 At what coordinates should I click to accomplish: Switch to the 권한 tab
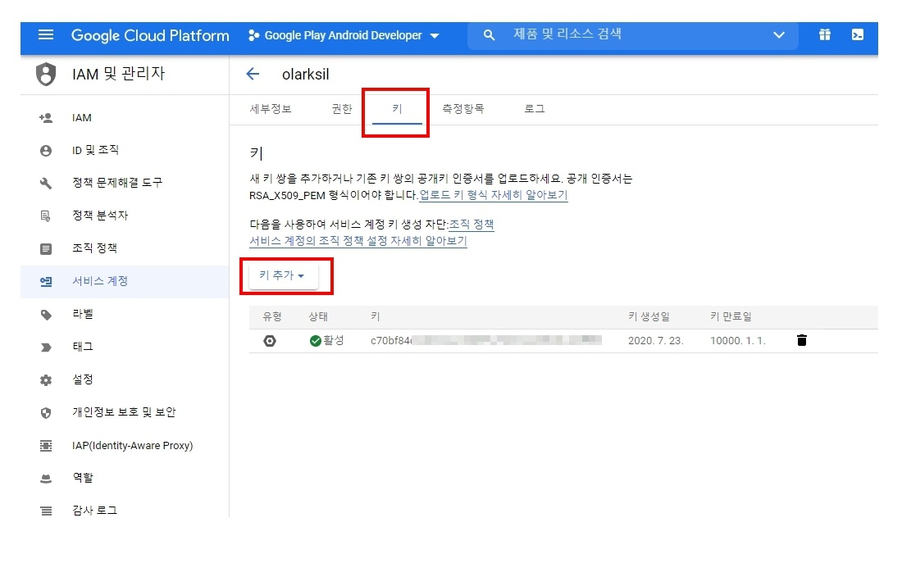(341, 108)
